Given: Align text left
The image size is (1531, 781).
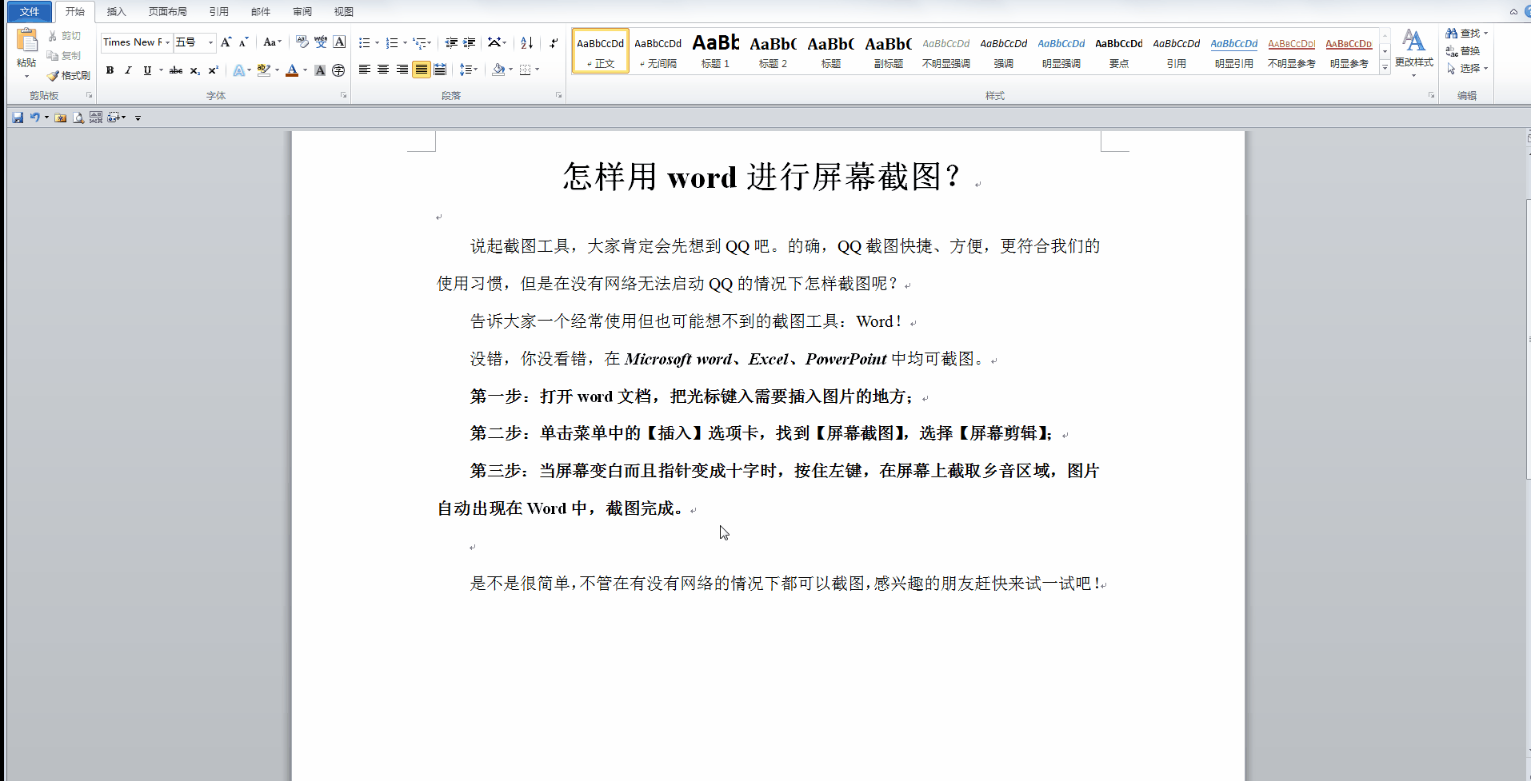Looking at the screenshot, I should 364,70.
